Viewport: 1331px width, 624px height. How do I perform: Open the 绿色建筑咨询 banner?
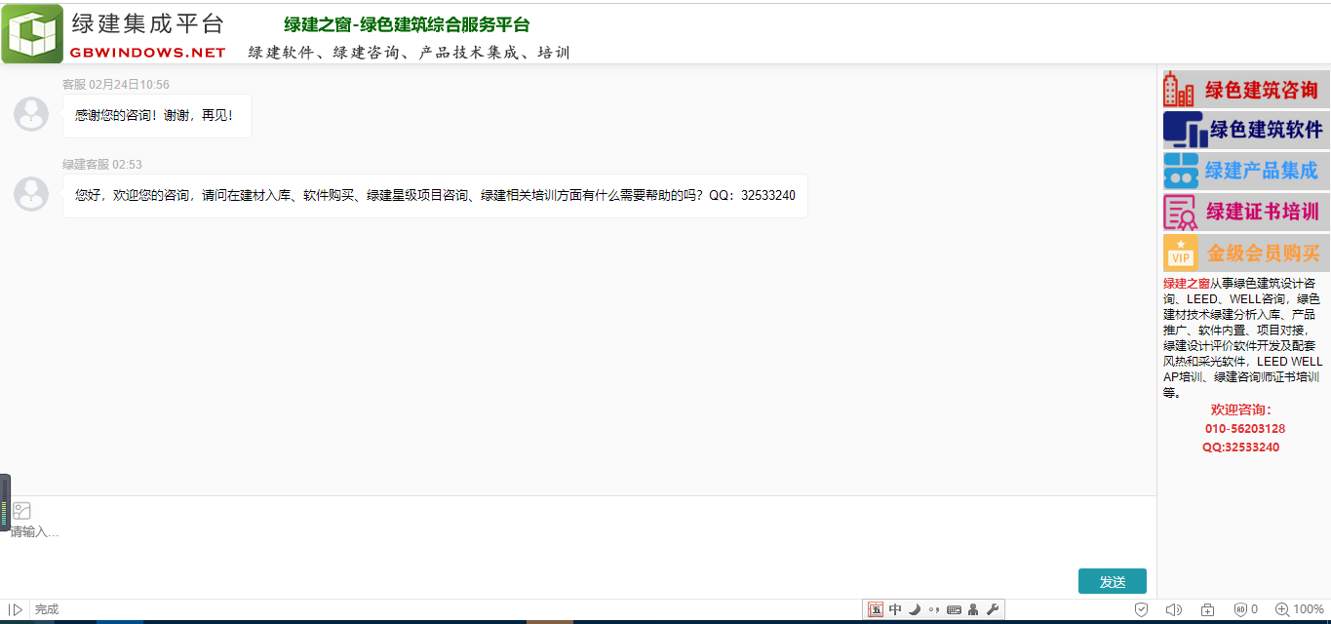[1245, 90]
